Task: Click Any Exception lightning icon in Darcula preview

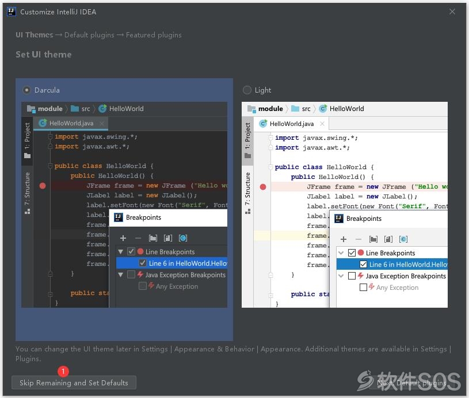Action: tap(151, 286)
